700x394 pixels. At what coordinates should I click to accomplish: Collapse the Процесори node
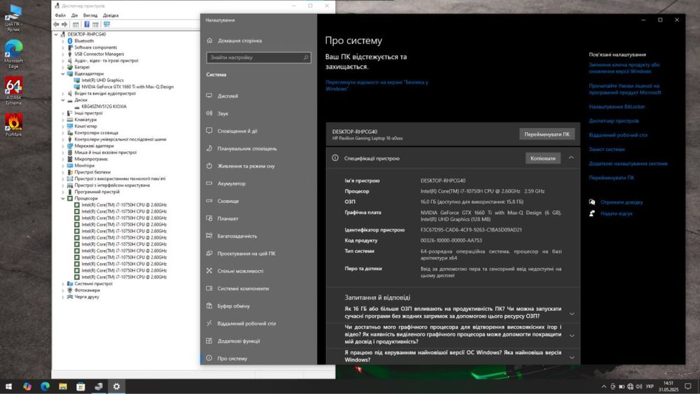point(63,199)
